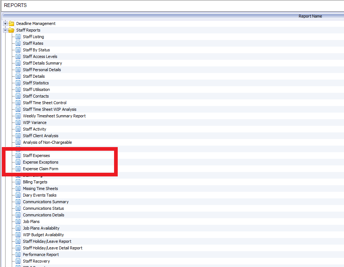This screenshot has width=344, height=267.
Task: Click the Report Name column header
Action: click(310, 16)
